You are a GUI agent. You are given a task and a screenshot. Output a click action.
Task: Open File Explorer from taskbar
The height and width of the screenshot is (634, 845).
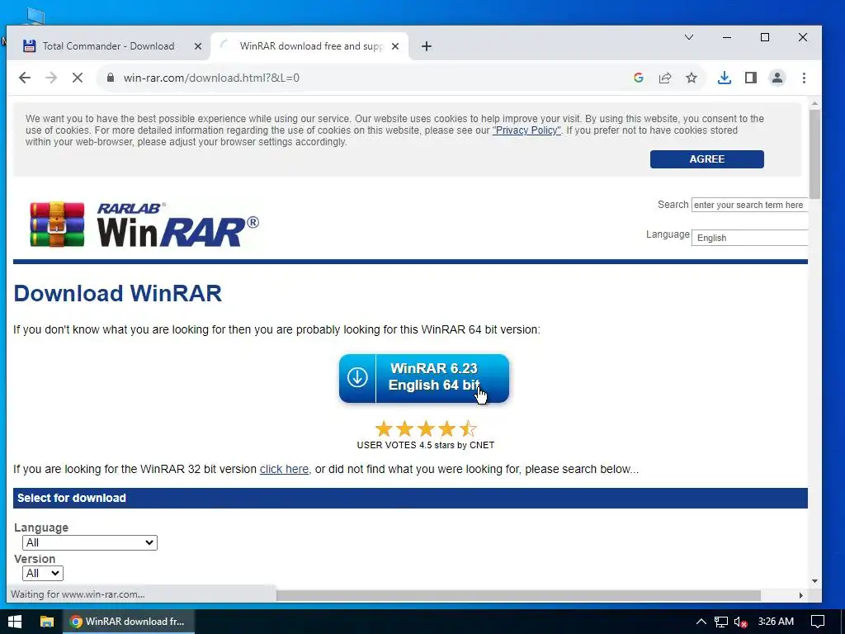point(47,622)
